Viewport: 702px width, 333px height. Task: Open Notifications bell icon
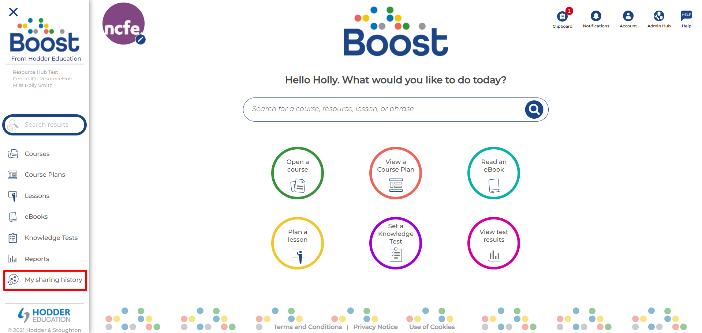tap(596, 16)
